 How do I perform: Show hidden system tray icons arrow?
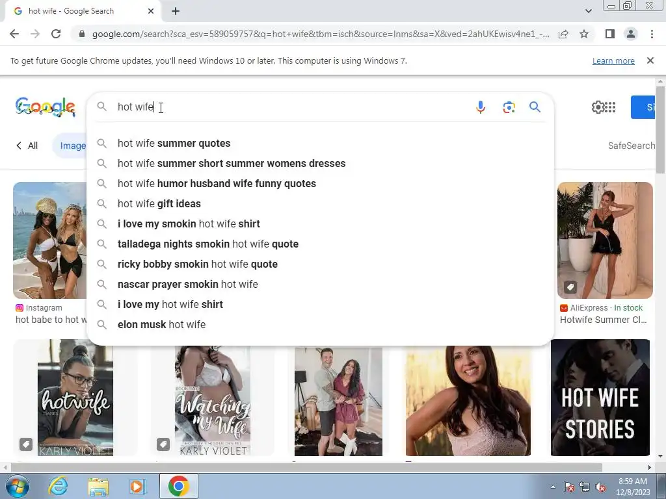pyautogui.click(x=553, y=487)
